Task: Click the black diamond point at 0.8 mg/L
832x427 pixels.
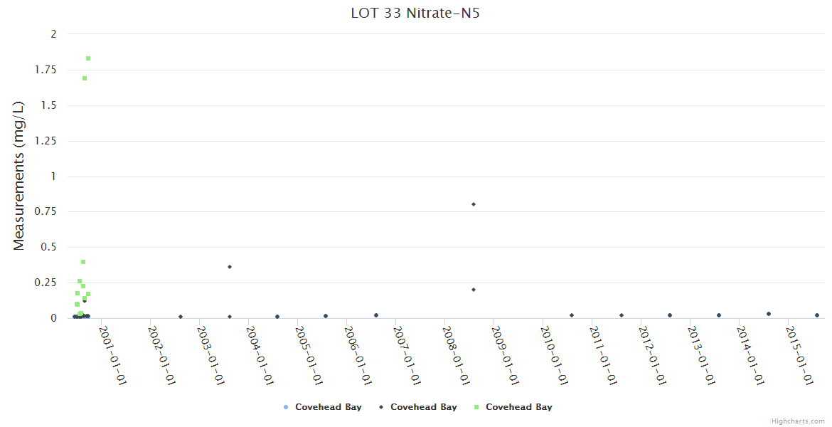Action: pyautogui.click(x=474, y=204)
